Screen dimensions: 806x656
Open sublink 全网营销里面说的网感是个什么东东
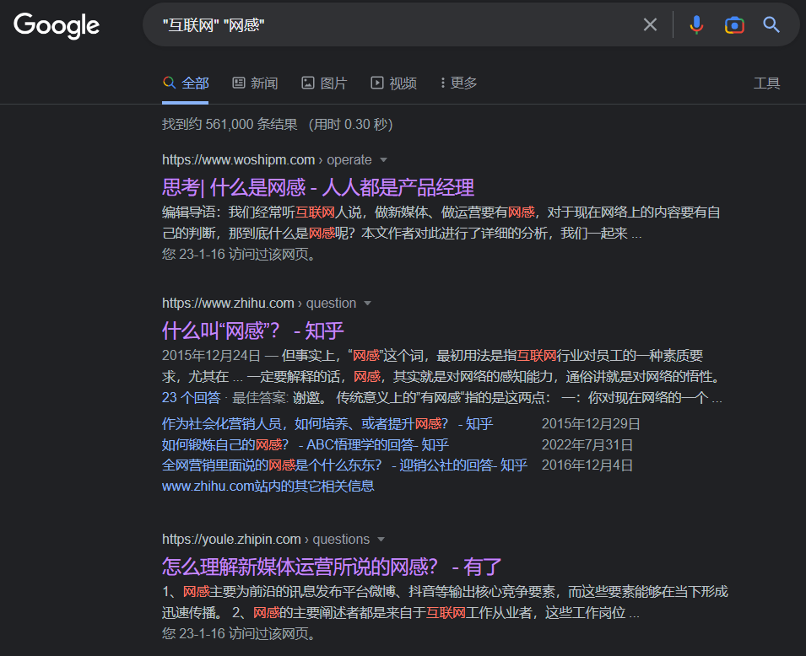coord(344,465)
